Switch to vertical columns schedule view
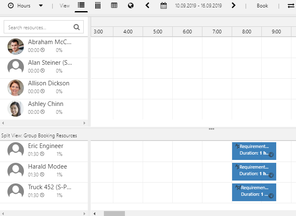This screenshot has width=296, height=216. click(x=98, y=5)
